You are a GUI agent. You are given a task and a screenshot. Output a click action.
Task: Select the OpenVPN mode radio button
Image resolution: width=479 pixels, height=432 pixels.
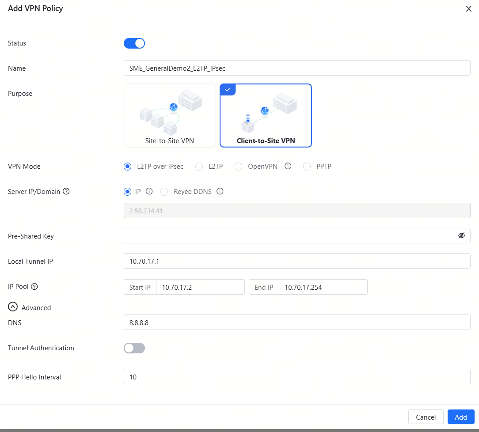tap(239, 167)
